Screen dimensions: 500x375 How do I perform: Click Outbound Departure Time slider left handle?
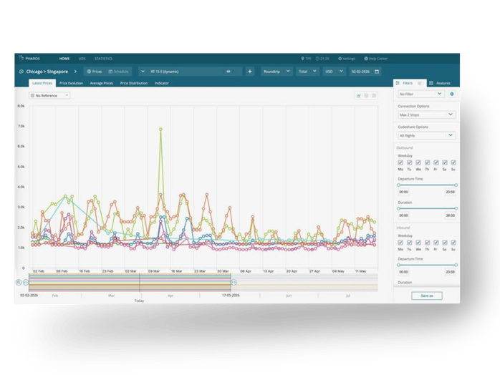(398, 185)
